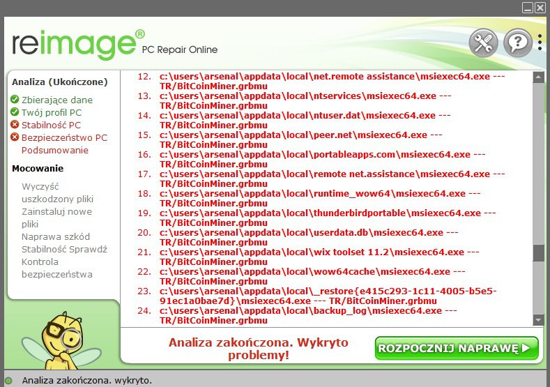Click the Mocowanie heading
The image size is (550, 387).
point(38,169)
